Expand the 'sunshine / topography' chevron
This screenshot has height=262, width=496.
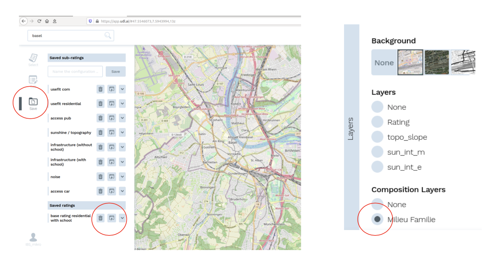122,133
